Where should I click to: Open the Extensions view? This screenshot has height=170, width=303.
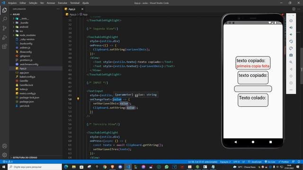click(4, 46)
